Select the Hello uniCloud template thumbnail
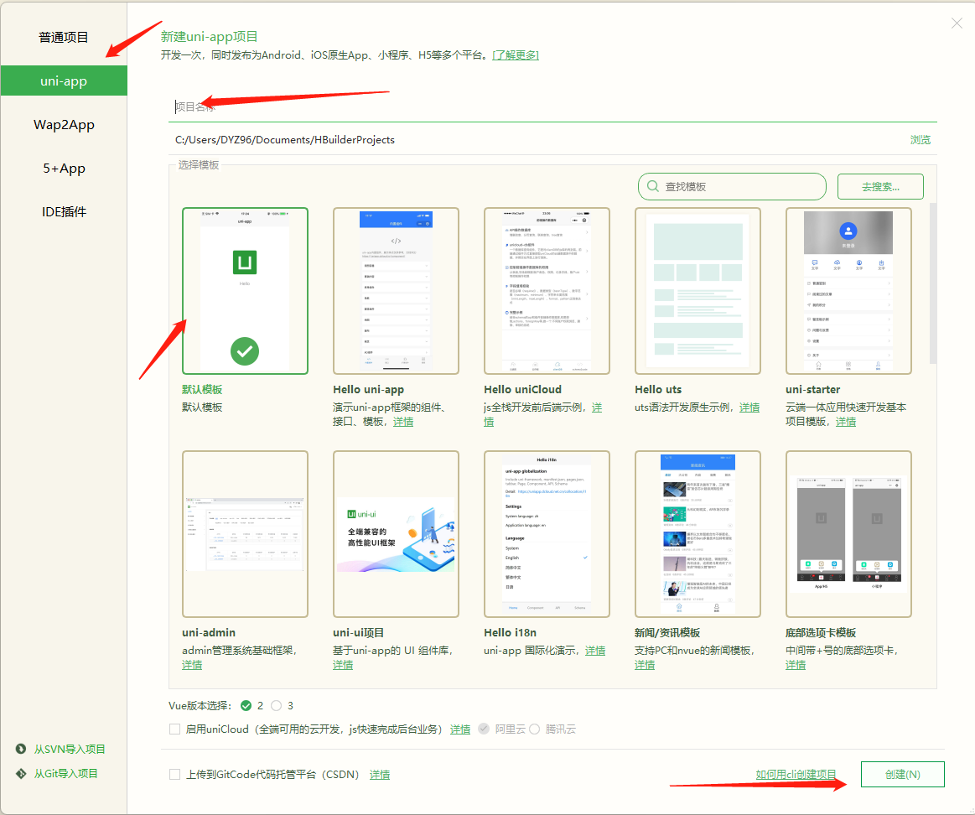The image size is (975, 815). [x=547, y=291]
